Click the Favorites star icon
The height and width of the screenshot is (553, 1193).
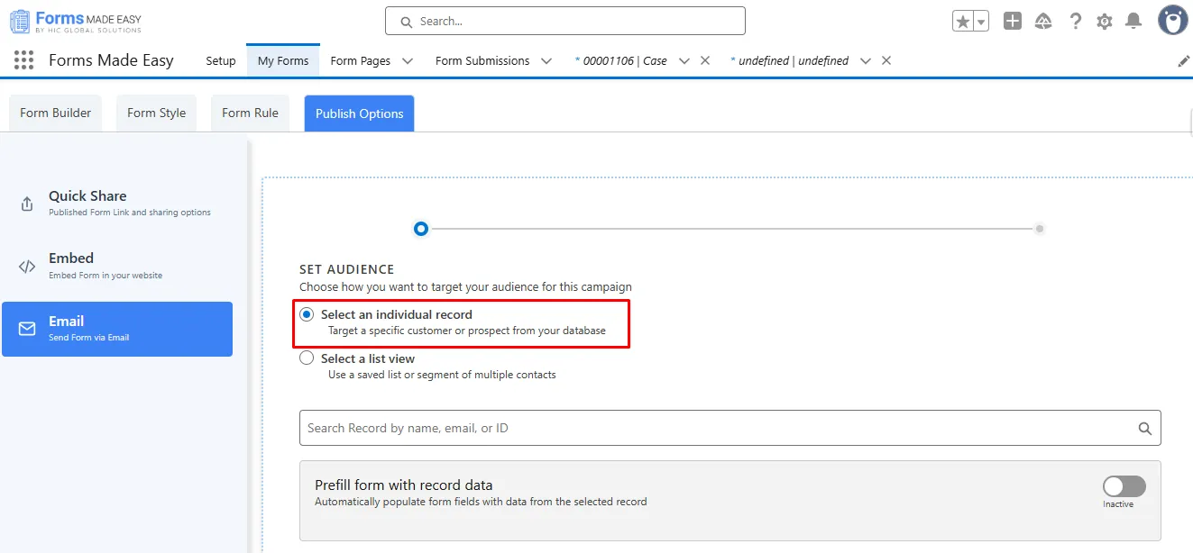[x=963, y=22]
